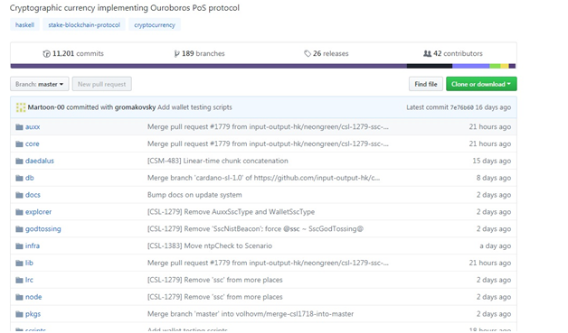This screenshot has width=568, height=333.
Task: Open the node row's commit message
Action: pyautogui.click(x=215, y=297)
